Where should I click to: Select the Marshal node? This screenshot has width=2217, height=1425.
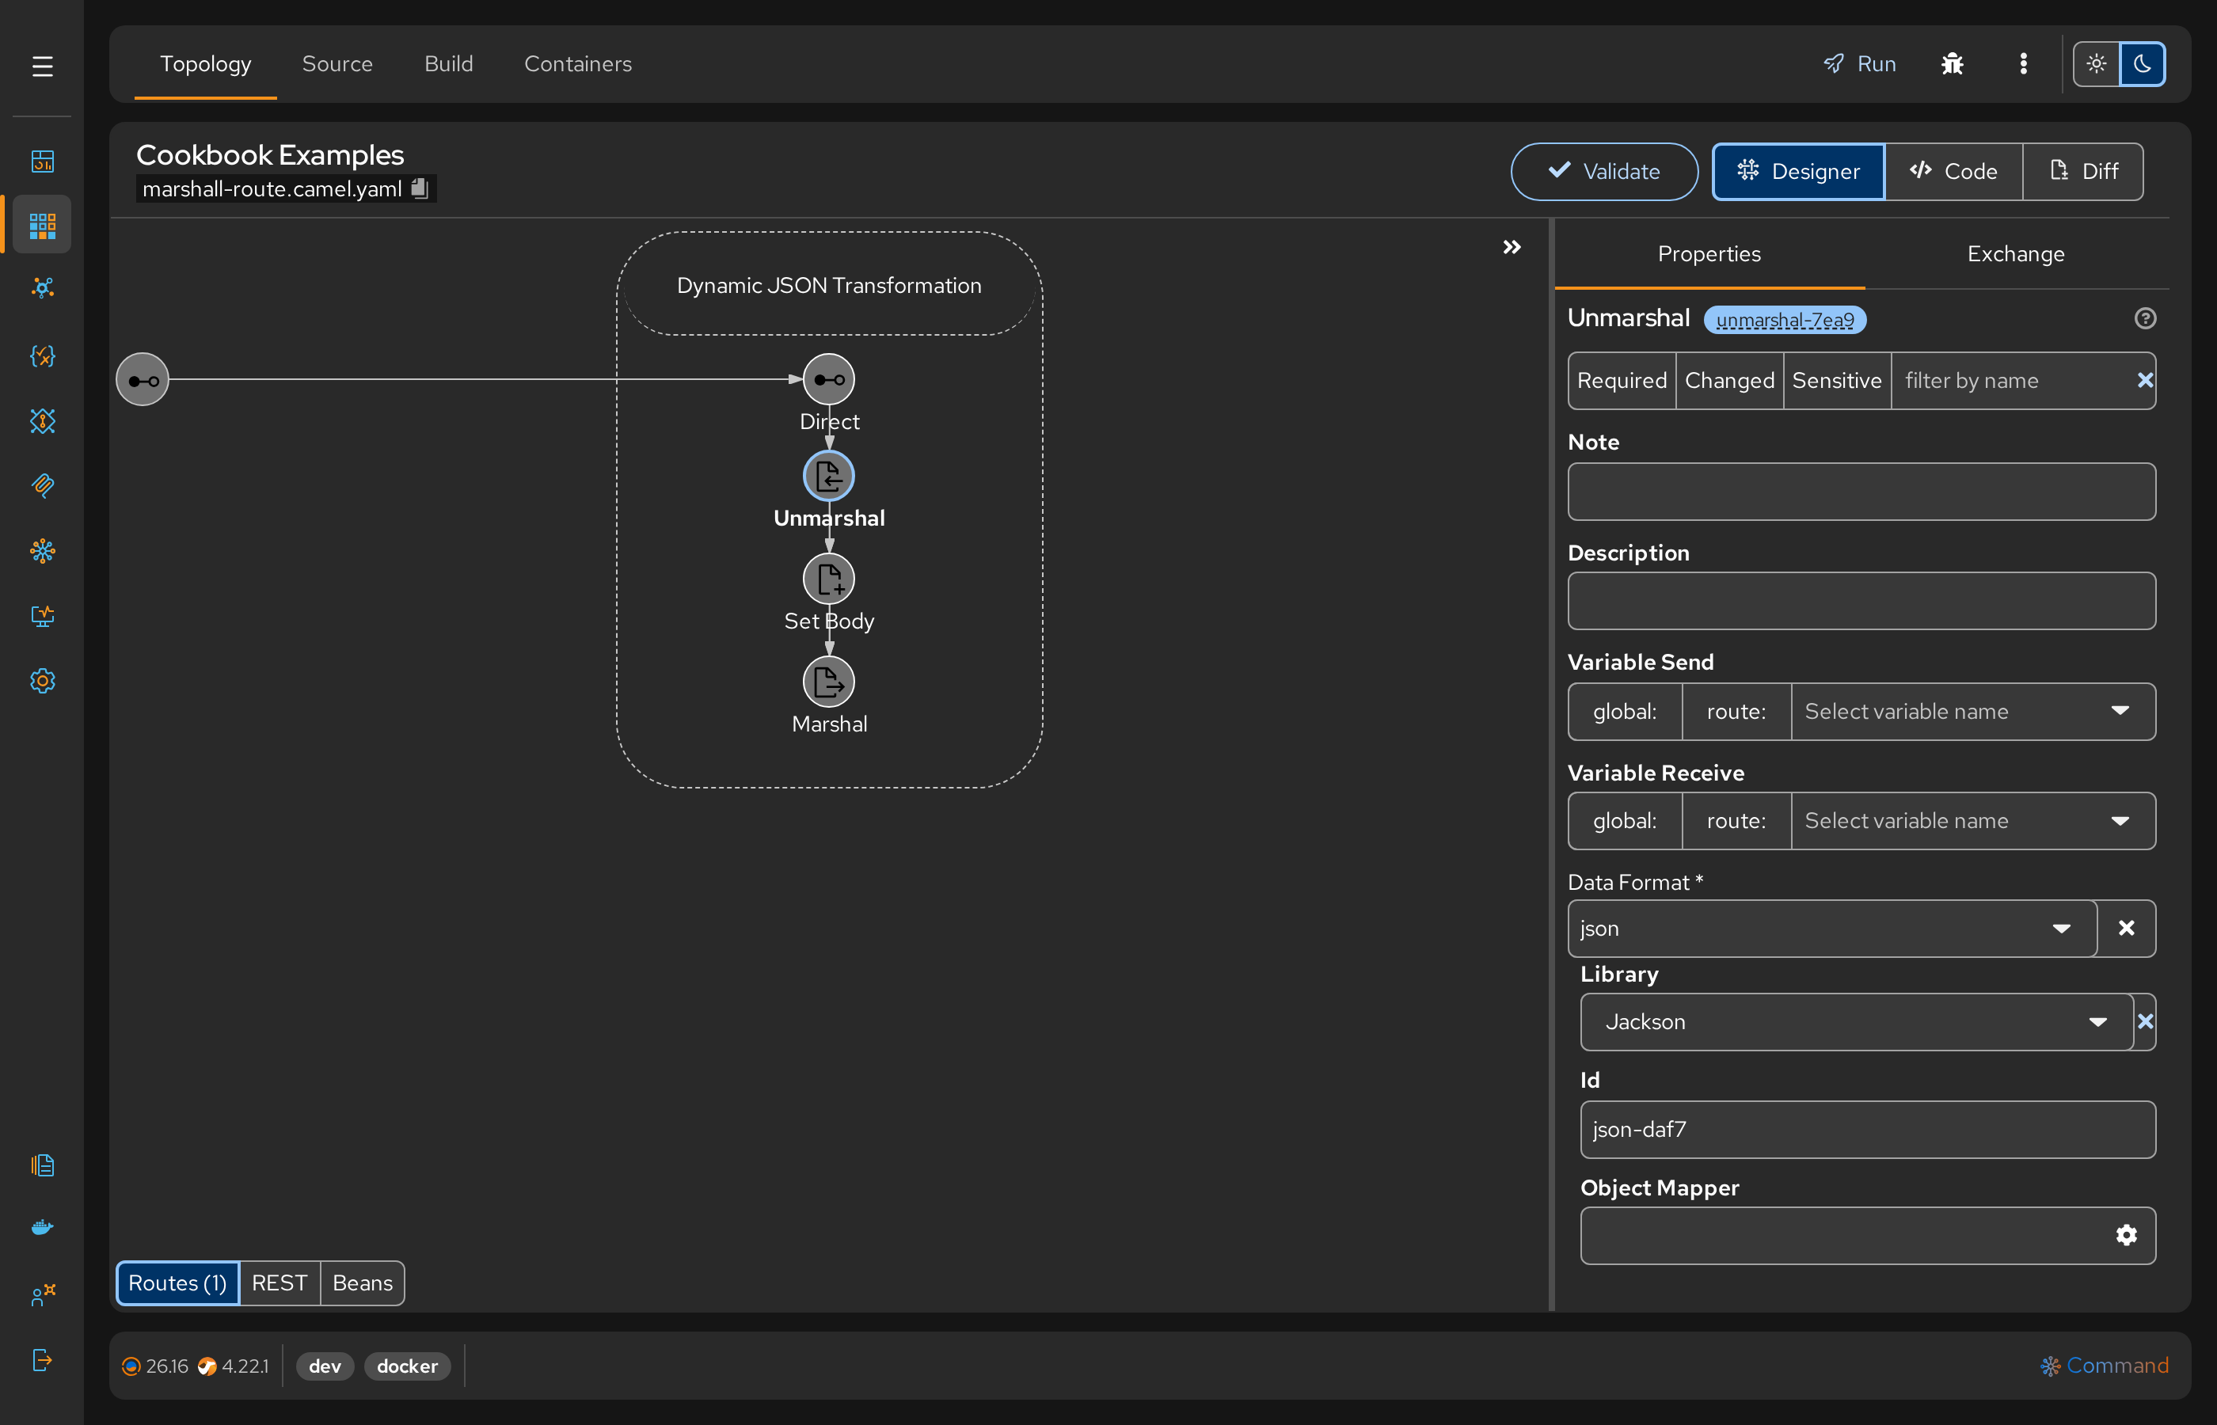pyautogui.click(x=829, y=682)
